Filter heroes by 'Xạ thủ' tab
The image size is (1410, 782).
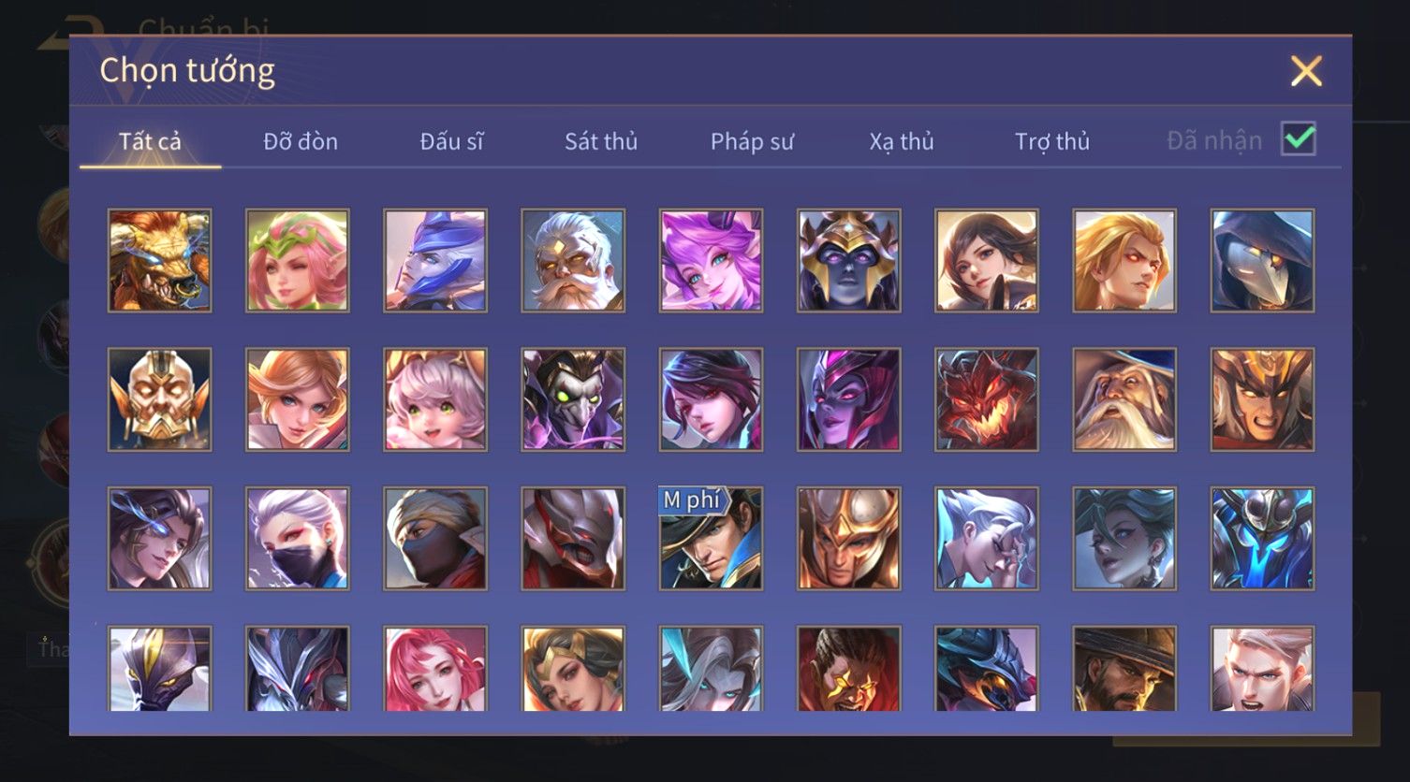(902, 141)
